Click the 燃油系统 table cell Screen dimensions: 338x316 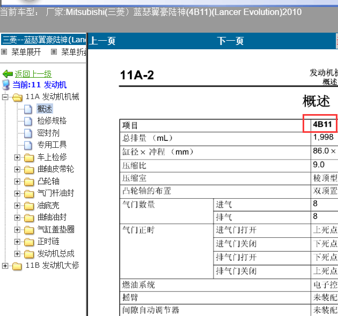tap(215, 285)
